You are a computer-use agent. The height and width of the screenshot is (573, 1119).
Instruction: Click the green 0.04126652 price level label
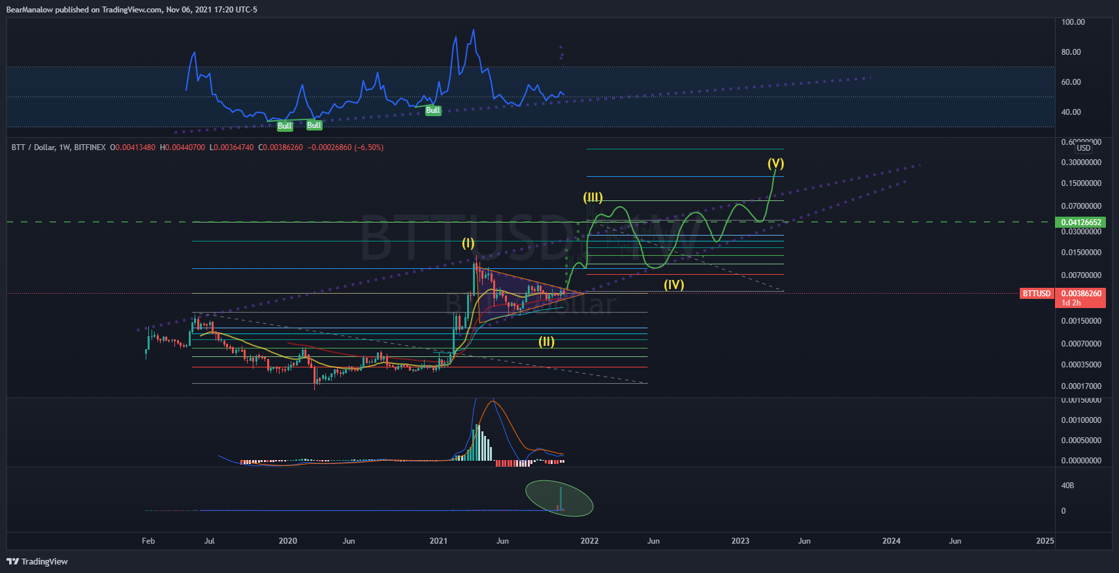(x=1080, y=223)
